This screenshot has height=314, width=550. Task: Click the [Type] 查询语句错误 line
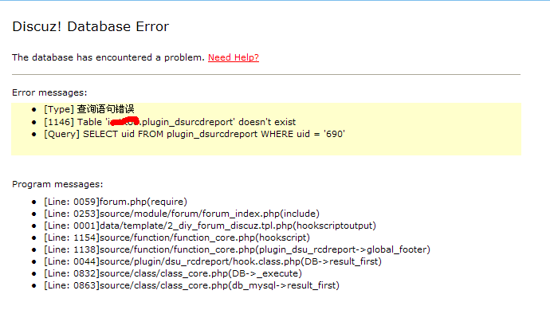click(x=89, y=109)
